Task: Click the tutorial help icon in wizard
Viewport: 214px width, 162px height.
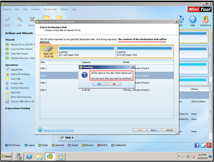Action: click(x=40, y=130)
